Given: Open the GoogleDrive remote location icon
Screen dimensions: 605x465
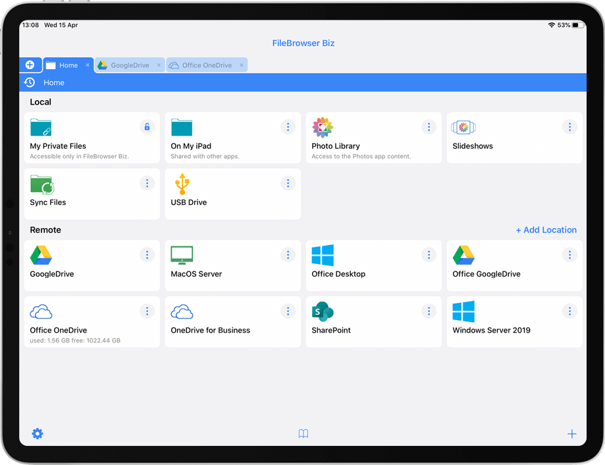Looking at the screenshot, I should point(41,255).
